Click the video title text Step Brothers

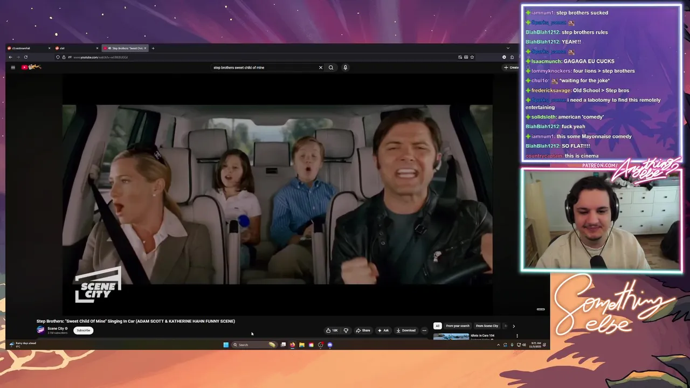click(x=136, y=321)
